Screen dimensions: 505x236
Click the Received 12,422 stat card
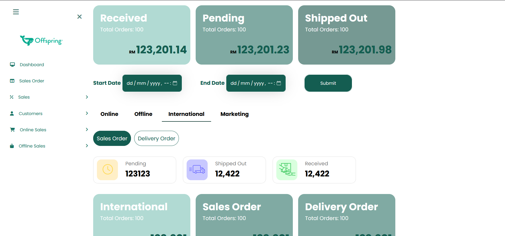[314, 170]
